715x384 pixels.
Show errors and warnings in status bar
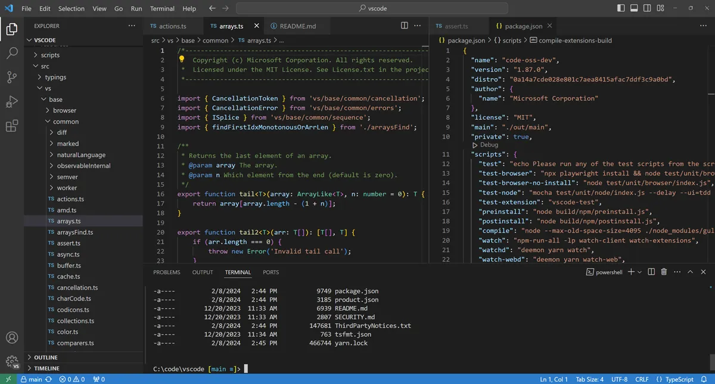coord(73,379)
